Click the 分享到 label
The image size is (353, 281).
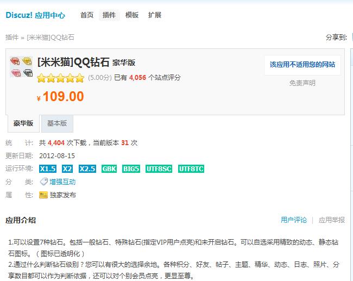click(x=336, y=37)
